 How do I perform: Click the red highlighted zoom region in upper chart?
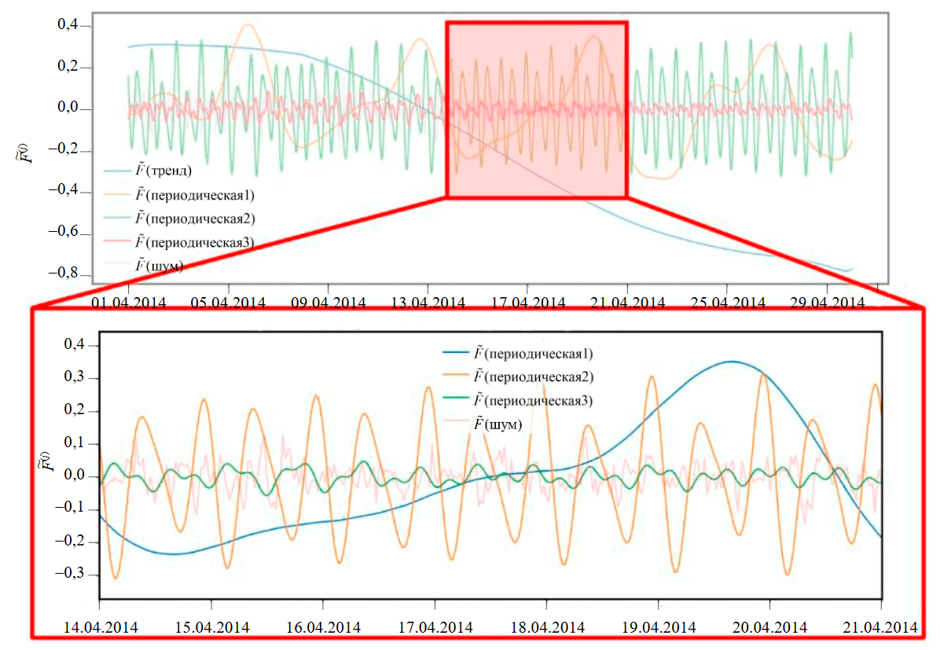pos(537,109)
